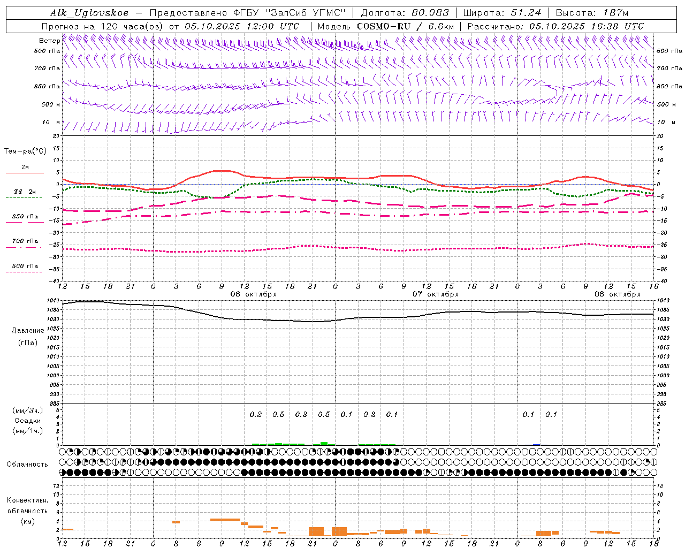Select the provider text ФГБУ "ЗапСиб УГМС"
Image resolution: width=685 pixels, height=548 pixels.
click(x=290, y=13)
